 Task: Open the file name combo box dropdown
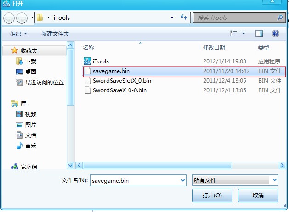[x=182, y=180]
